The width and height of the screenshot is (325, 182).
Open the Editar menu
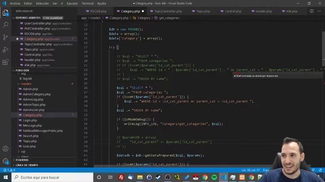pos(28,4)
